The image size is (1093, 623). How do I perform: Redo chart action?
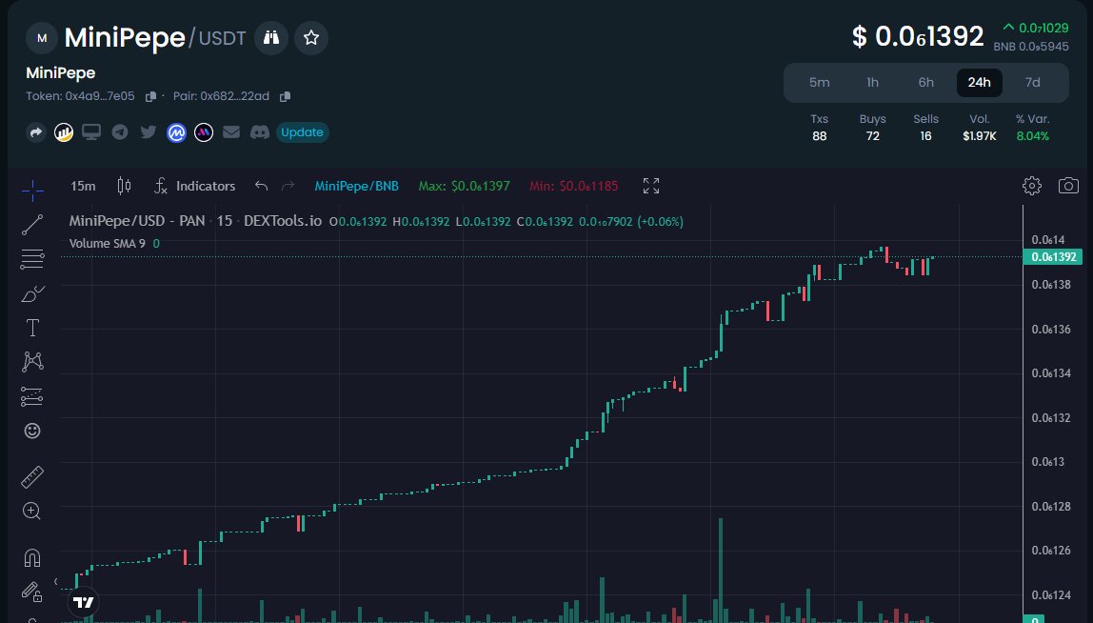coord(288,186)
